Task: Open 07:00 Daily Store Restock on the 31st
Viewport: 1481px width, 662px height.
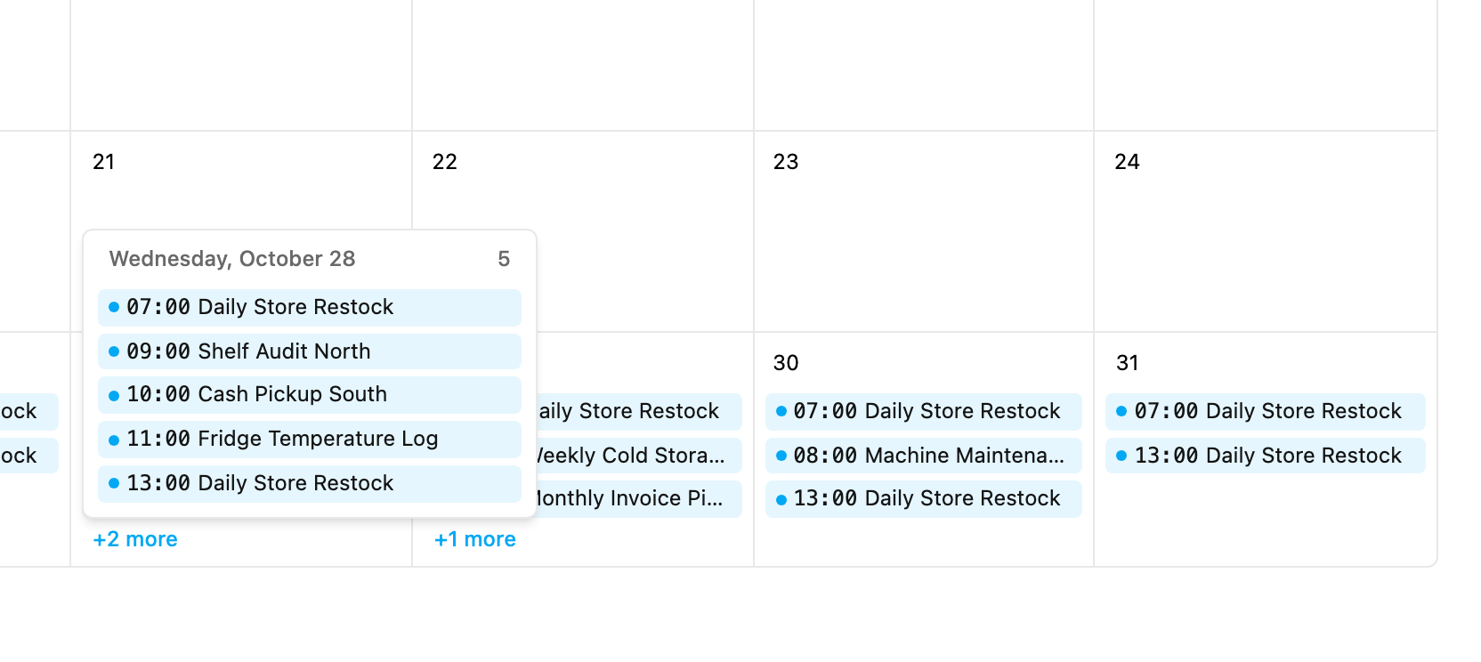Action: [x=1265, y=411]
